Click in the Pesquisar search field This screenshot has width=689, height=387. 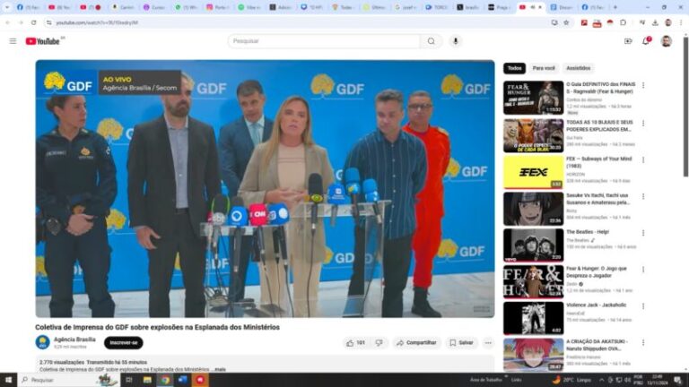(x=323, y=41)
